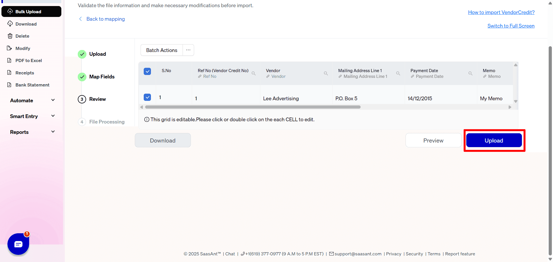
Task: Open the Receipts section
Action: tap(24, 73)
